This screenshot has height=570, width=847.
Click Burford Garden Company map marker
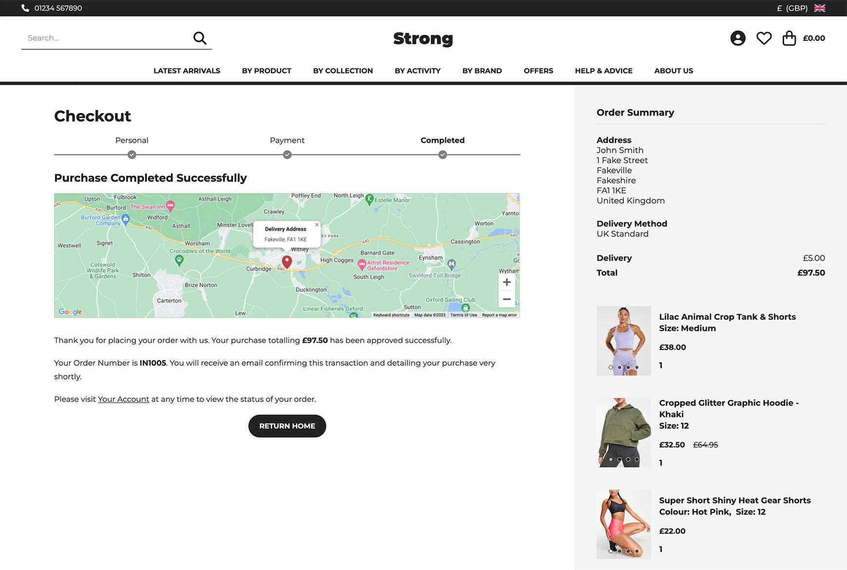click(126, 219)
